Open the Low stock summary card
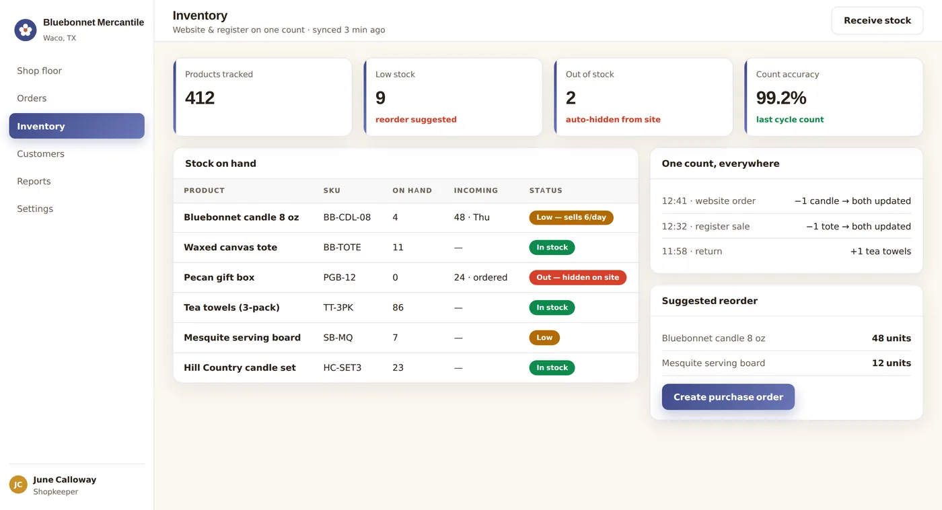 (453, 97)
